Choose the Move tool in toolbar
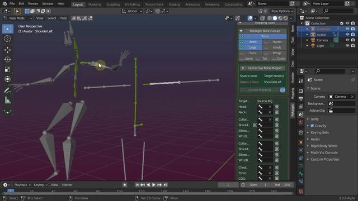This screenshot has height=201, width=358. [x=7, y=50]
